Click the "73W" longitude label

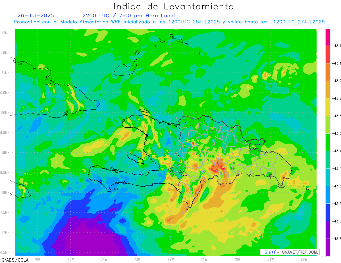(x=137, y=259)
